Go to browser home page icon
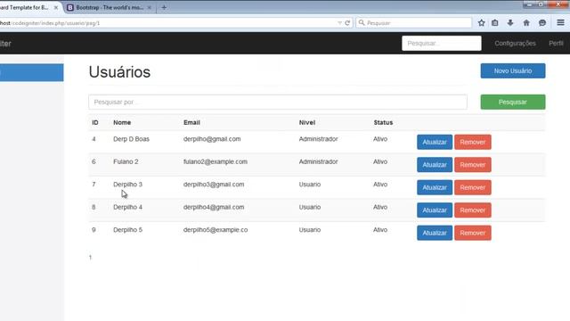This screenshot has width=570, height=321. tap(526, 23)
